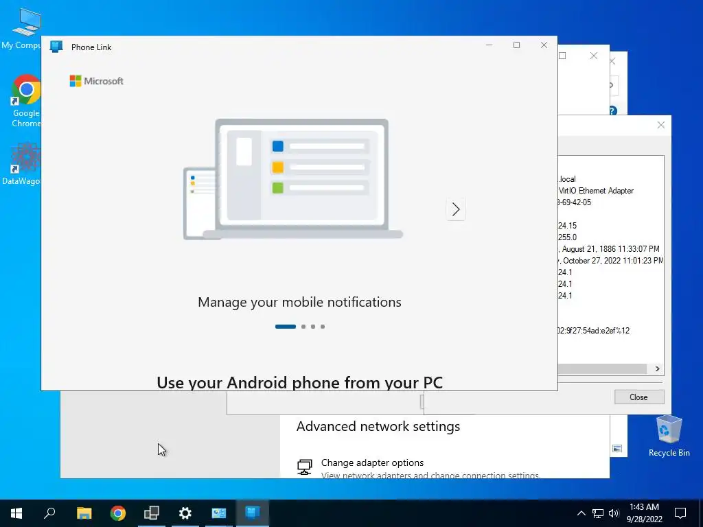Click the Microsoft logo in Phone Link

point(96,81)
